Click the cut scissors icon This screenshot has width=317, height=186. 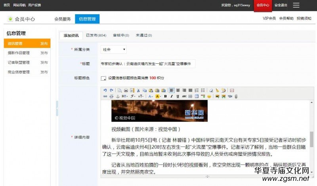point(138,90)
